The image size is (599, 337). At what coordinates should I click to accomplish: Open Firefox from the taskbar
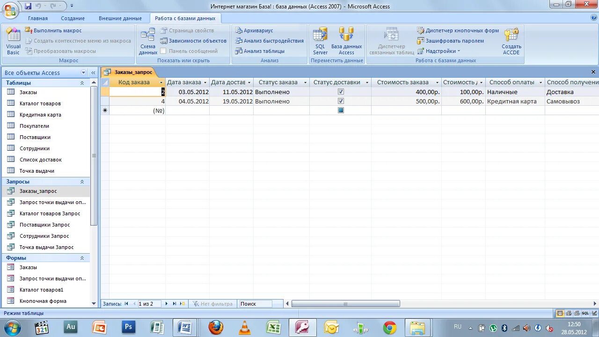click(x=216, y=327)
